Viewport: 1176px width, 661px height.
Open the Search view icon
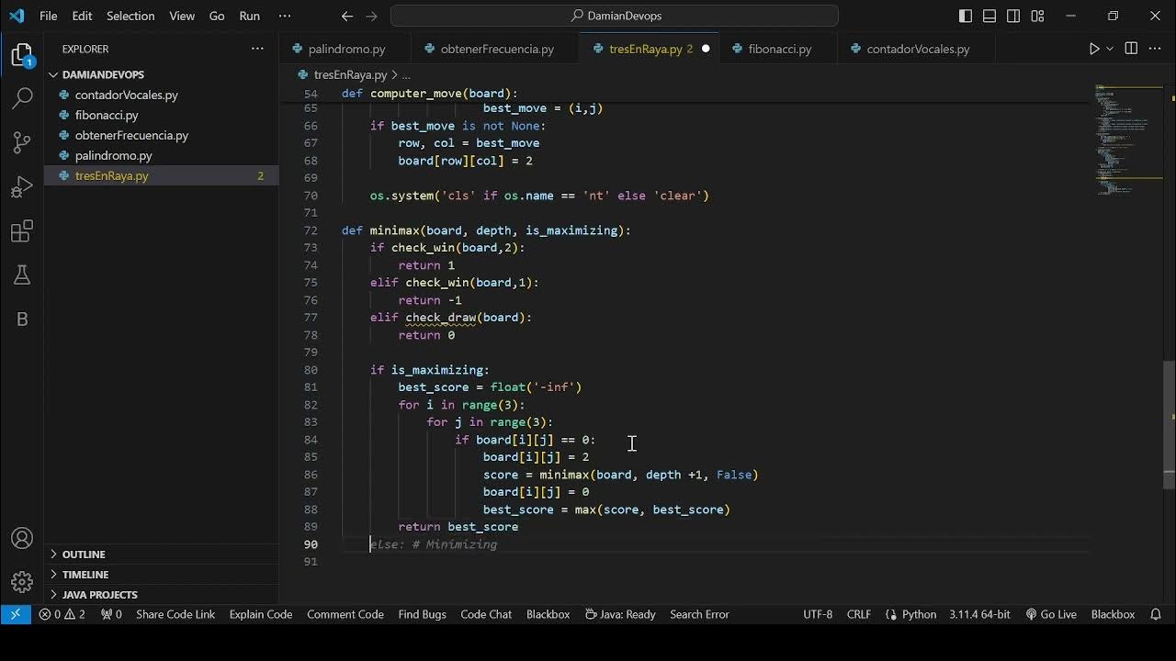click(22, 97)
